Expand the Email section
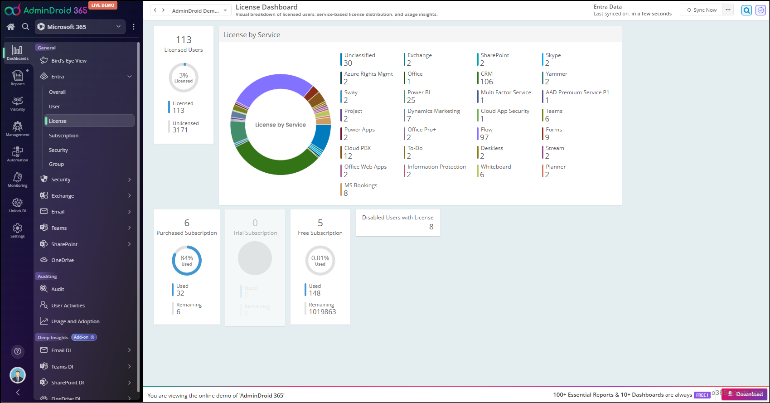The image size is (770, 403). [130, 212]
